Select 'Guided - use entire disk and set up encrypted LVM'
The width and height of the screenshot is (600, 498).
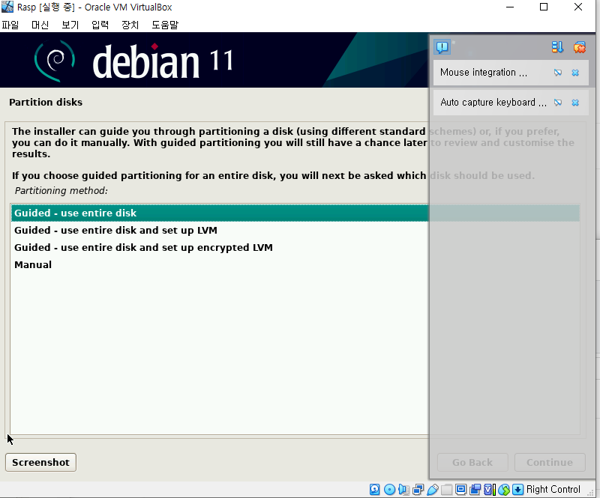point(295,247)
